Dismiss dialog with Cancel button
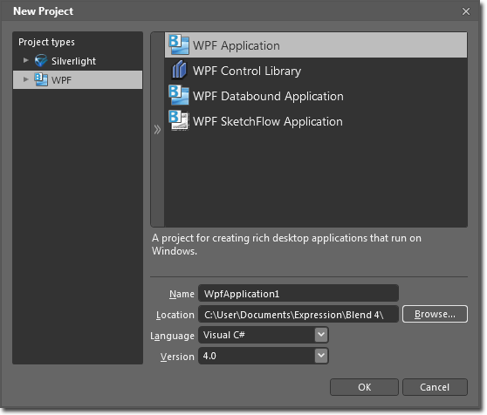487x415 pixels. pyautogui.click(x=435, y=387)
